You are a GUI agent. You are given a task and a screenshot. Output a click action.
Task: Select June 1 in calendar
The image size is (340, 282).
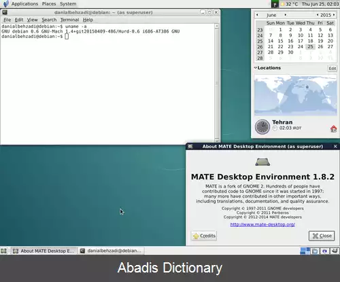(280, 30)
